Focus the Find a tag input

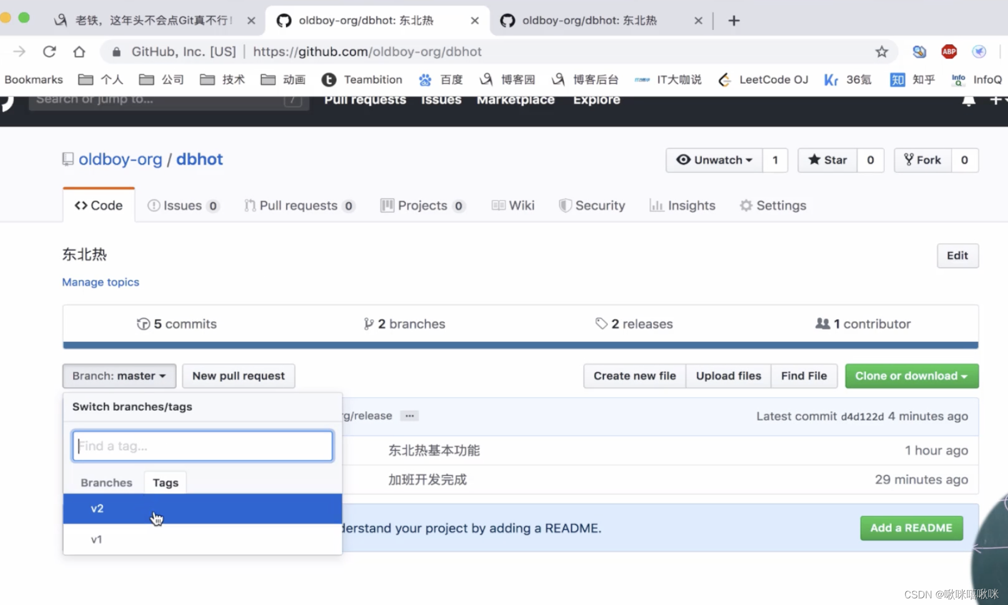pos(202,446)
